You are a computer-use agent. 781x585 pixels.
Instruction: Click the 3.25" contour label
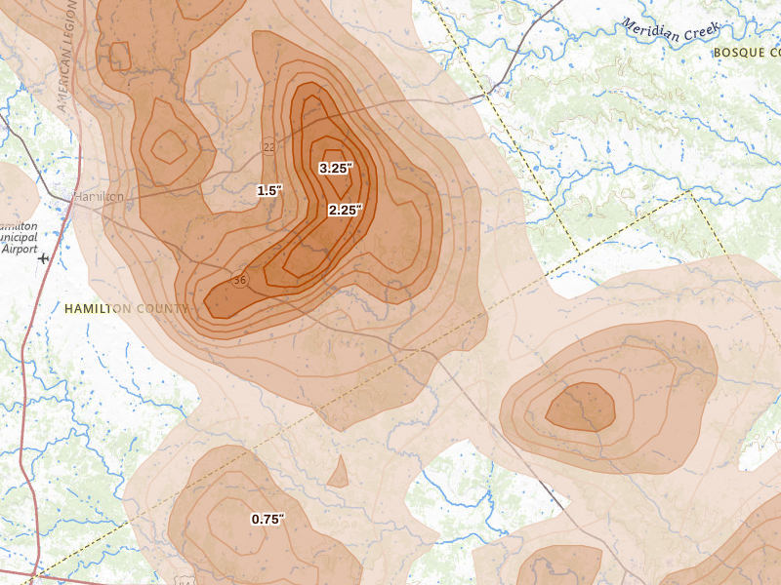coord(336,169)
